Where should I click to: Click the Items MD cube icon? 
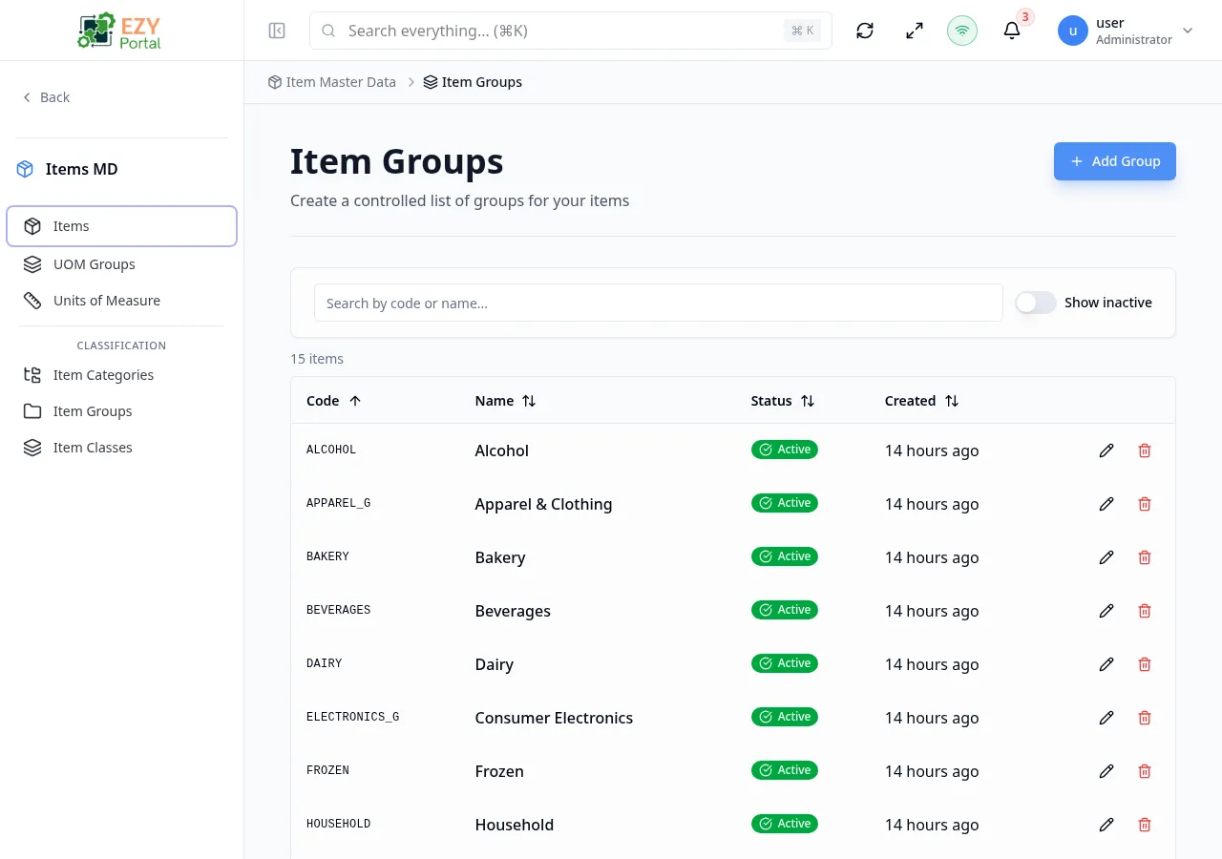(25, 169)
